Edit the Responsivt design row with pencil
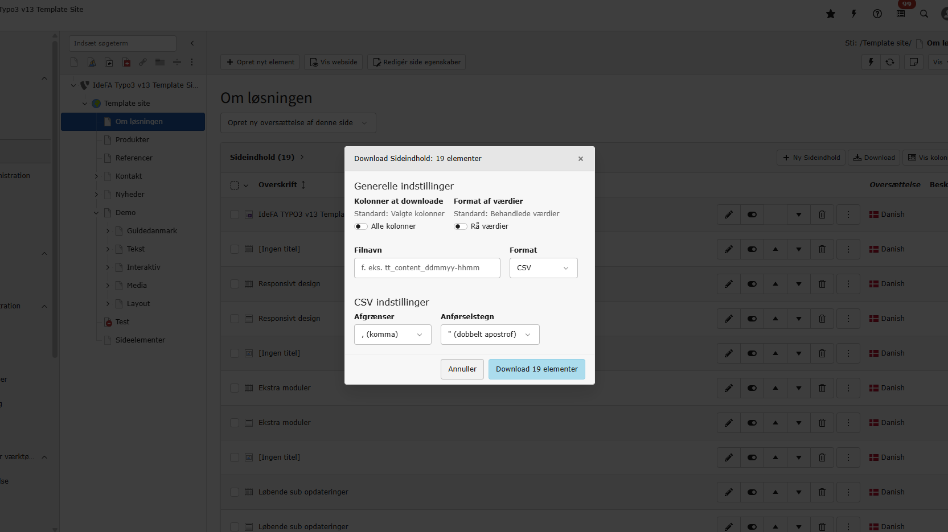The width and height of the screenshot is (948, 532). 729,284
